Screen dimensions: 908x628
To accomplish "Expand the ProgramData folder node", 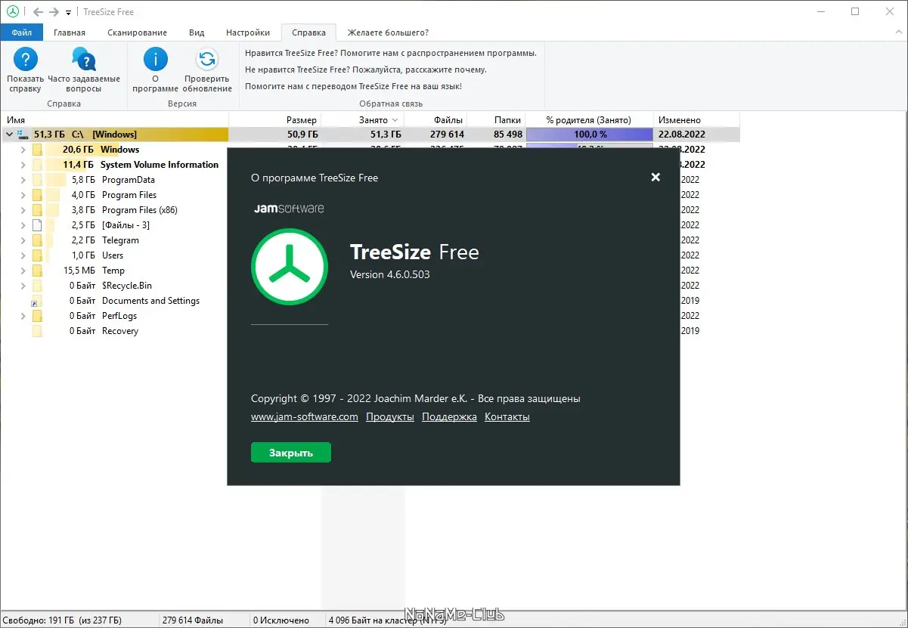I will tap(23, 180).
